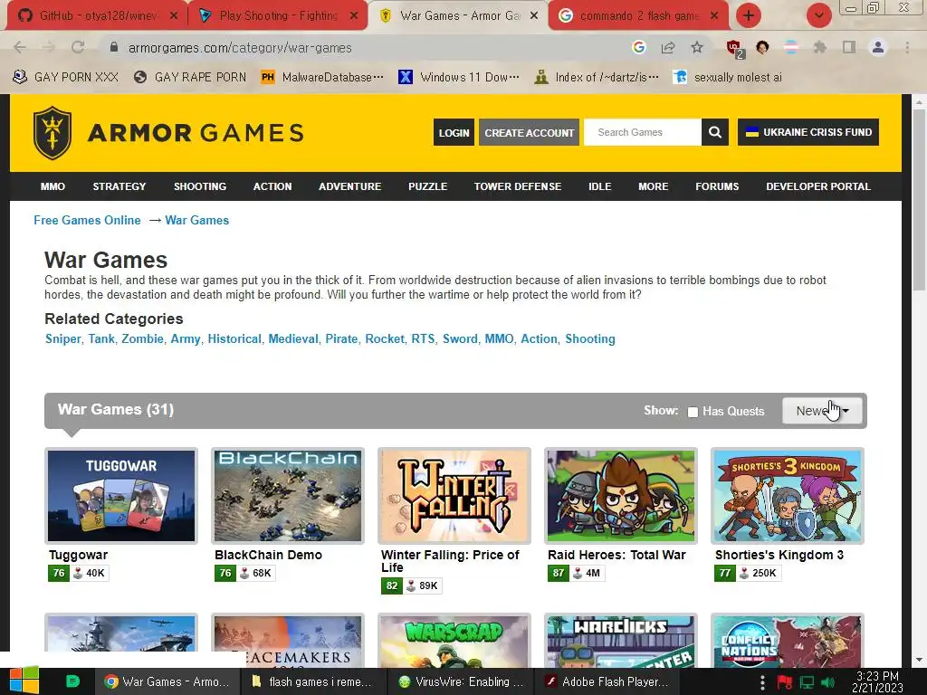Open the RTS related category
Screen dimensions: 927x695
tap(424, 338)
